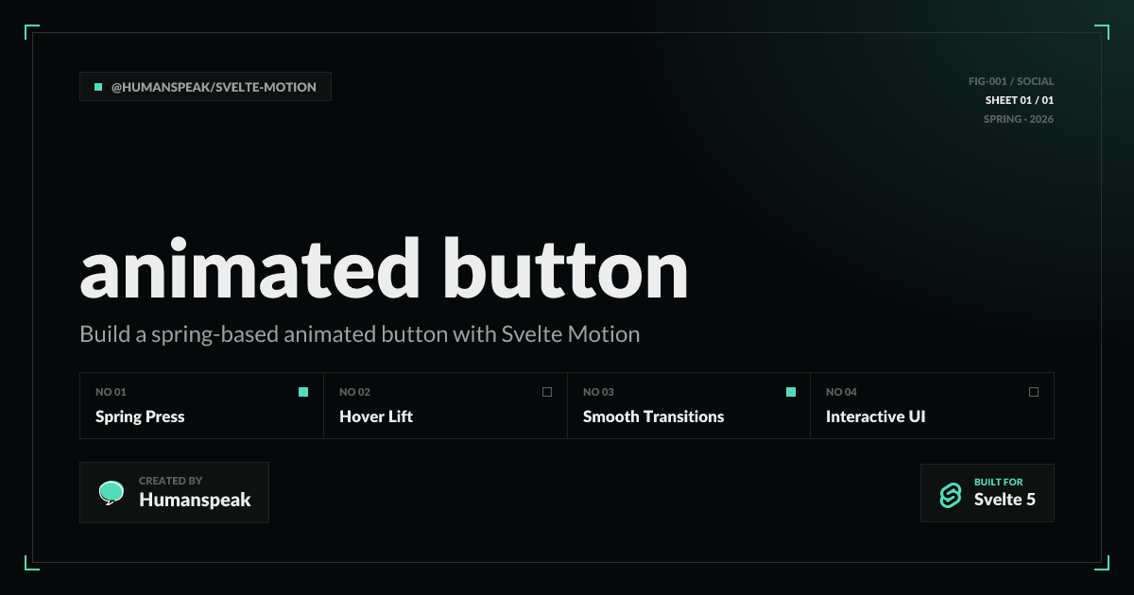
Task: Click the "FIG-001 / SOCIAL" label
Action: [1011, 81]
